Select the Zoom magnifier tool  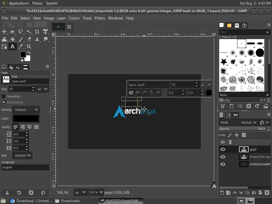click(29, 46)
